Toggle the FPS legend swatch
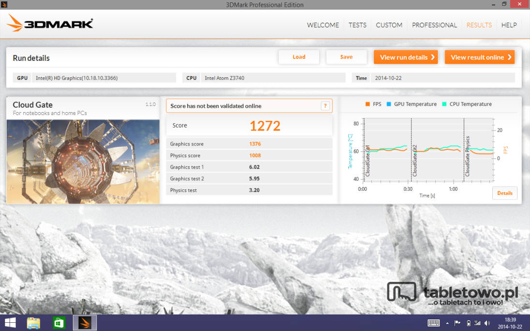Image resolution: width=530 pixels, height=331 pixels. pos(368,104)
